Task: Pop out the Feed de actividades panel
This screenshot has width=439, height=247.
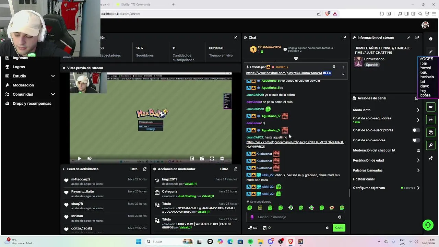Action: [144, 169]
